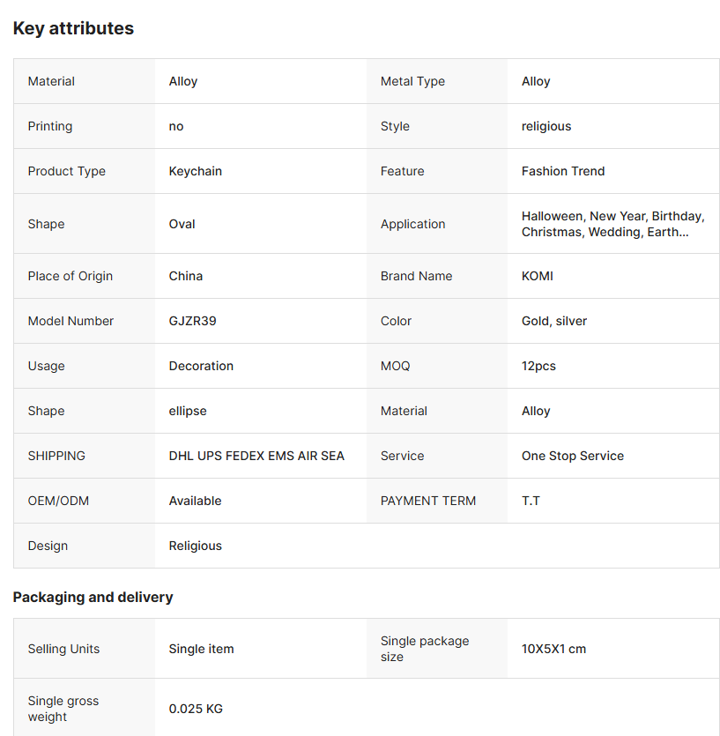The image size is (720, 736).
Task: Select the ellipse shape value
Action: [188, 411]
